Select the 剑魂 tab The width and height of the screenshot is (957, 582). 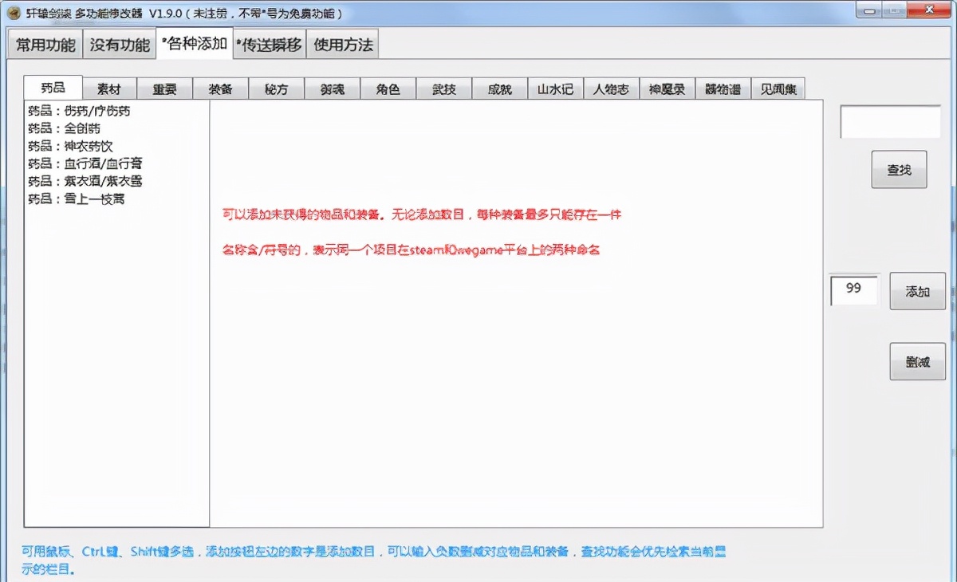click(333, 88)
